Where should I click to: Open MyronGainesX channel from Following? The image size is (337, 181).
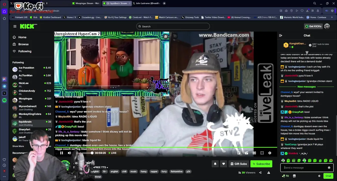(x=32, y=108)
